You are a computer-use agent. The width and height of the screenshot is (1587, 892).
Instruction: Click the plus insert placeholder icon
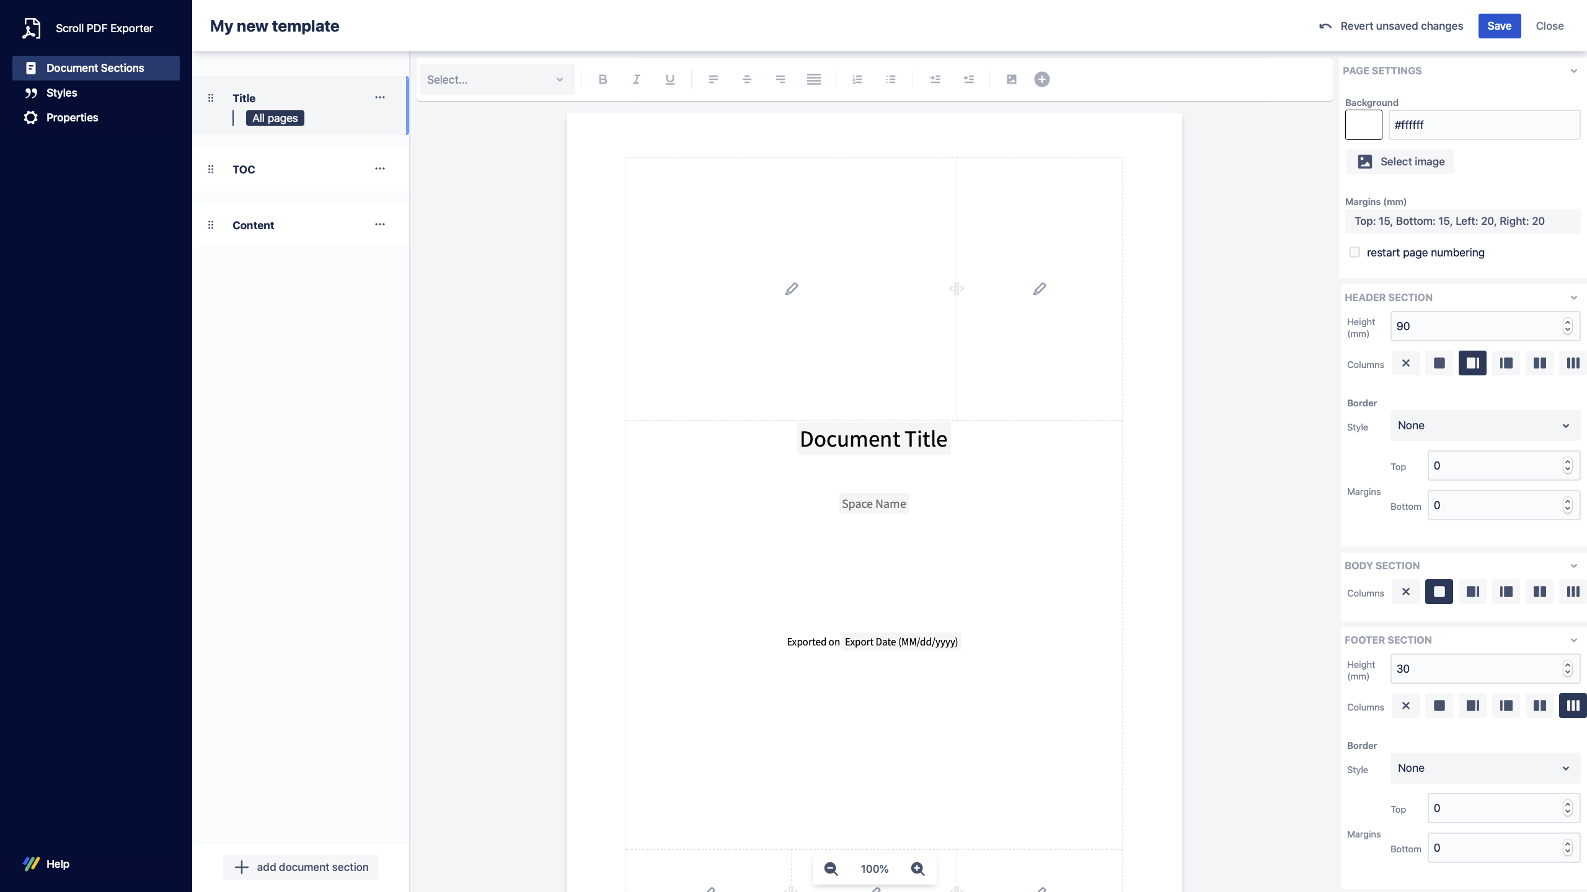coord(1042,79)
